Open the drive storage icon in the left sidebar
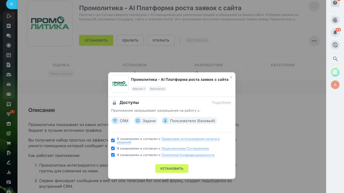The width and height of the screenshot is (344, 193). coord(9,75)
